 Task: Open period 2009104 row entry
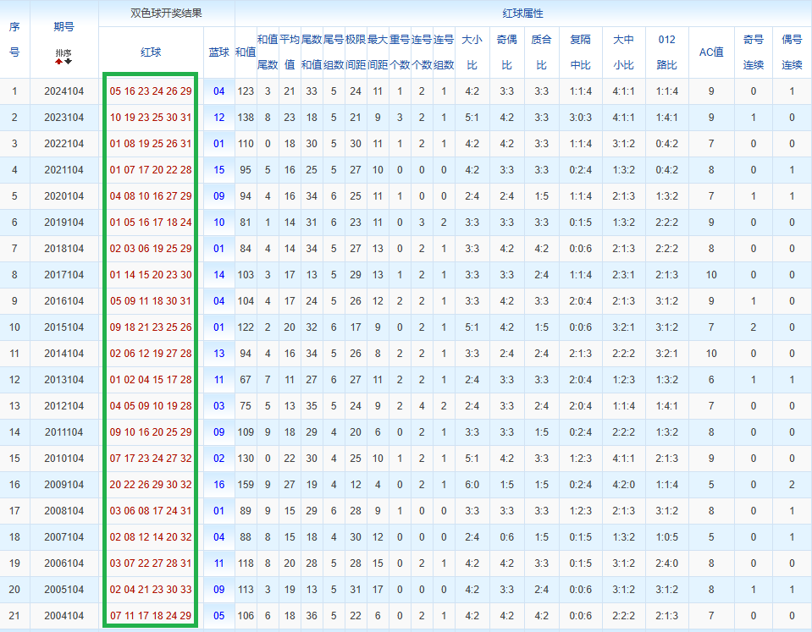pyautogui.click(x=64, y=485)
